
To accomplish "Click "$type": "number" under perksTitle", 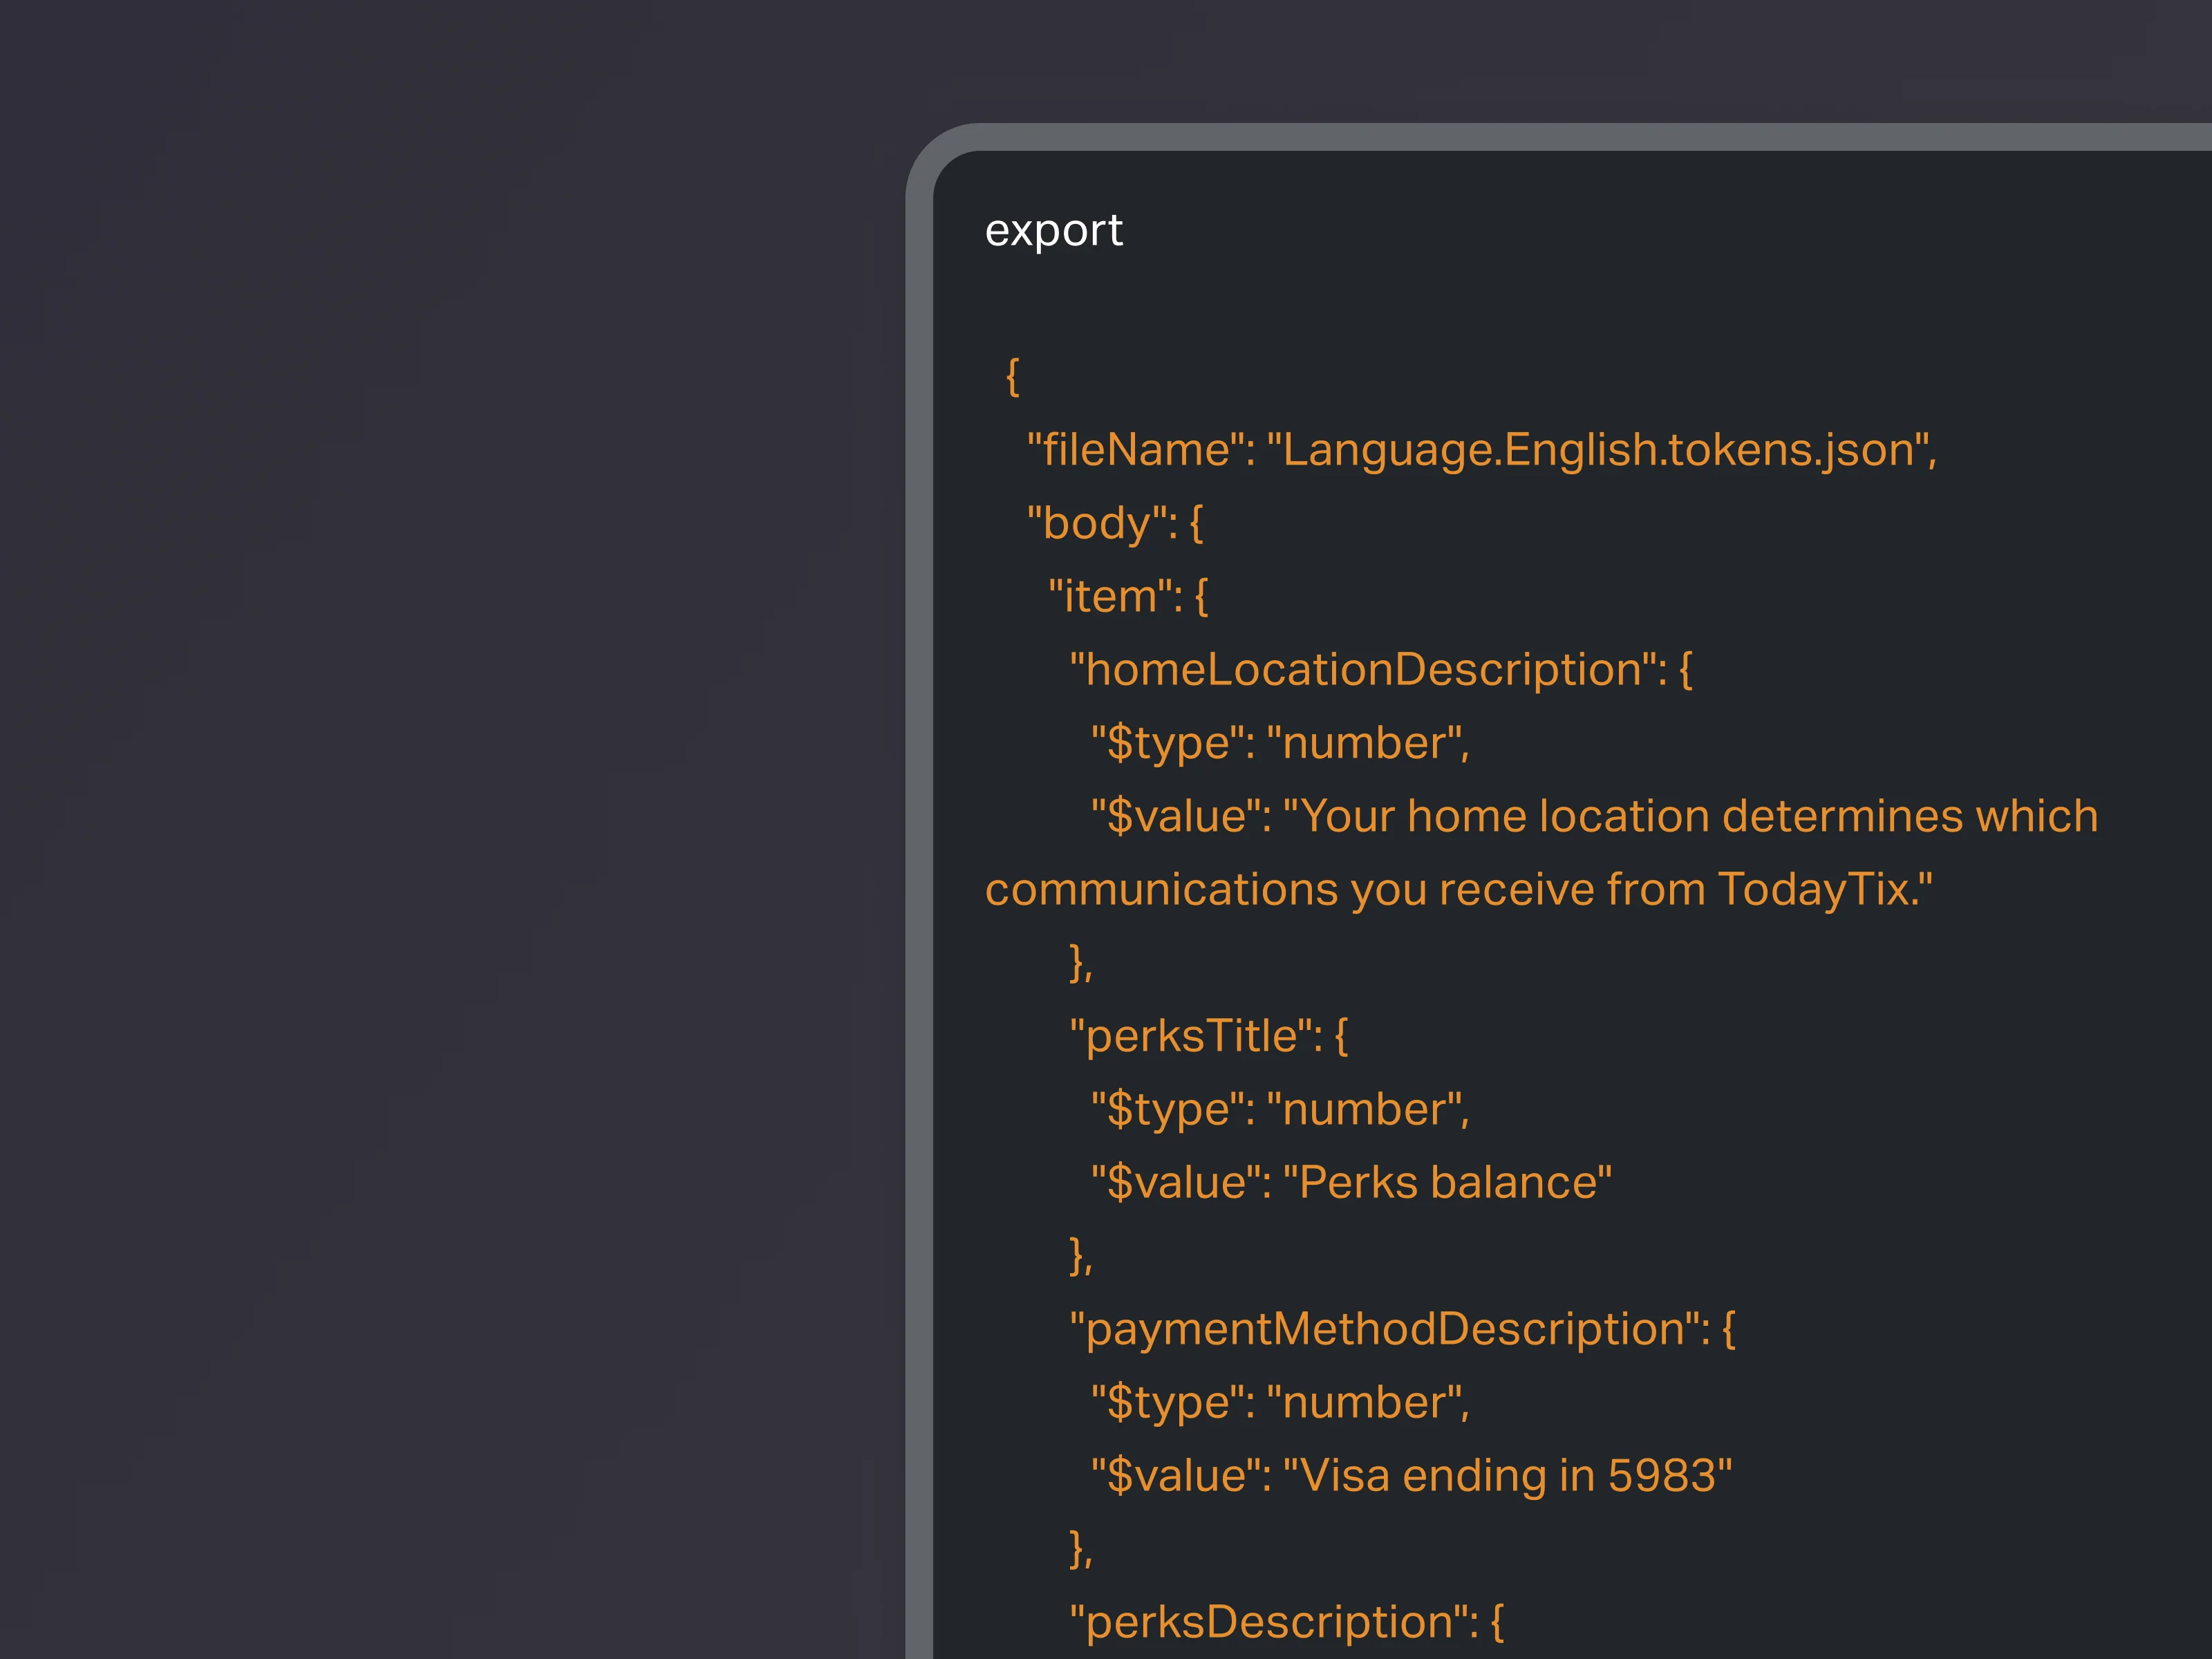I will tap(1279, 1109).
